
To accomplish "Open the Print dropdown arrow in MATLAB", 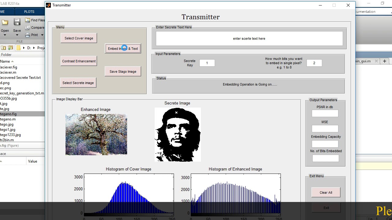I will [42, 35].
